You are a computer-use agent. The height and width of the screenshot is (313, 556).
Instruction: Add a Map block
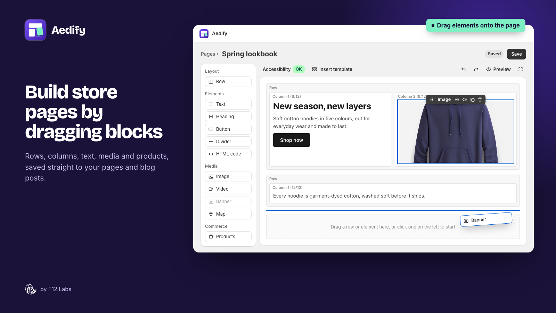pyautogui.click(x=228, y=214)
